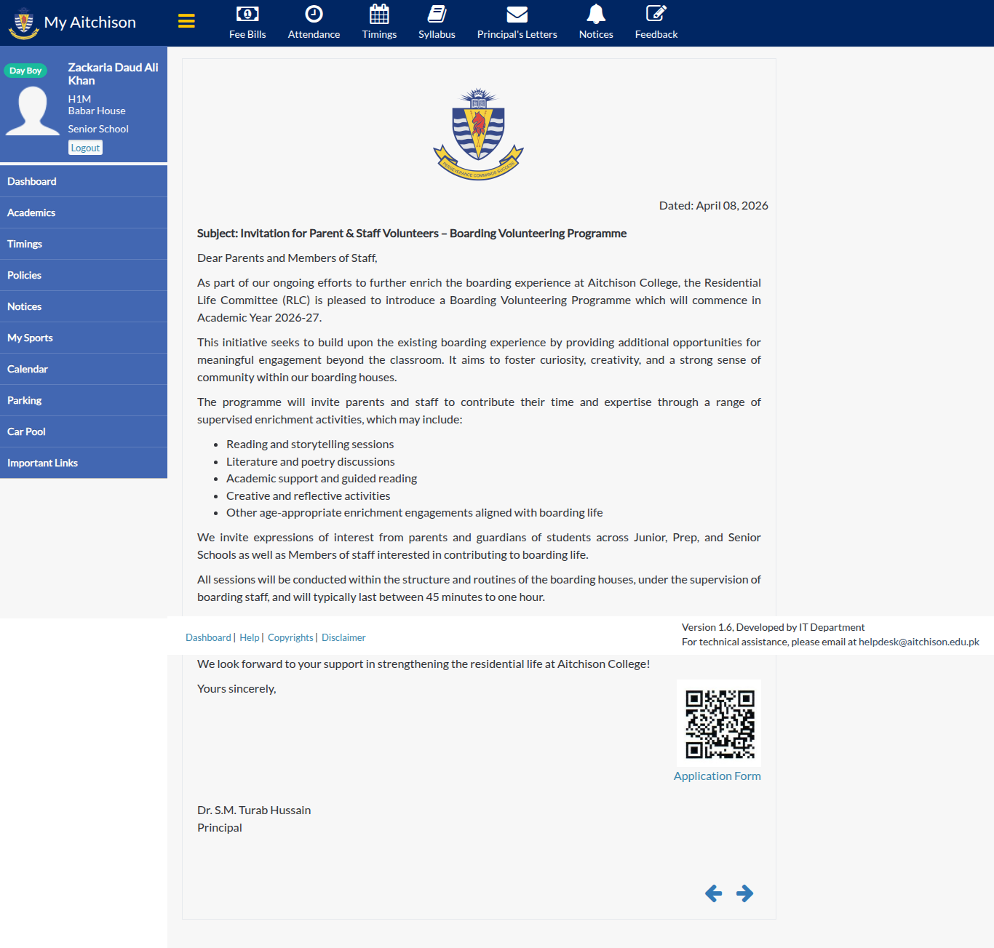
Task: Click 'Literature and poetry discussions' bullet
Action: (x=311, y=462)
